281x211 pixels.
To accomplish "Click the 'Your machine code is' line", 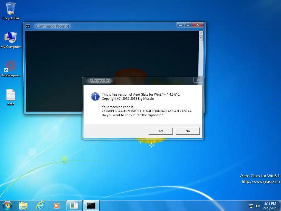I will [117, 107].
